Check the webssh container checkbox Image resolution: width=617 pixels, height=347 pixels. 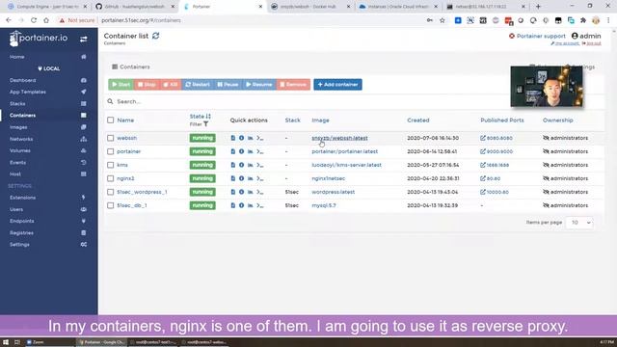[x=111, y=138]
